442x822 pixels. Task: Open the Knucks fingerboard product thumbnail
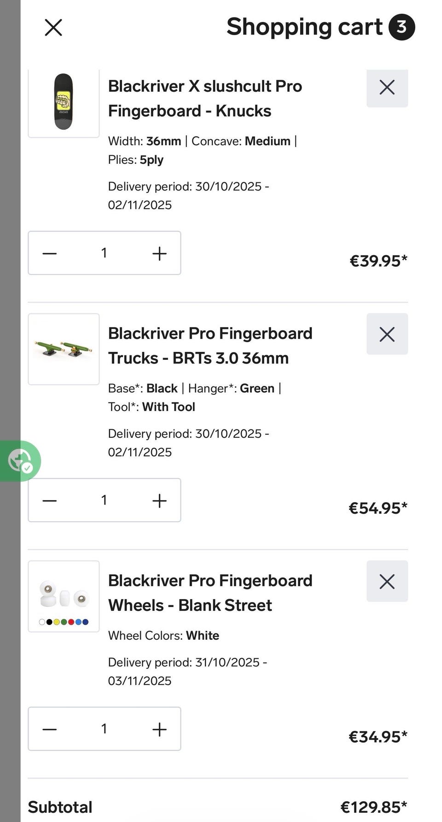[64, 102]
